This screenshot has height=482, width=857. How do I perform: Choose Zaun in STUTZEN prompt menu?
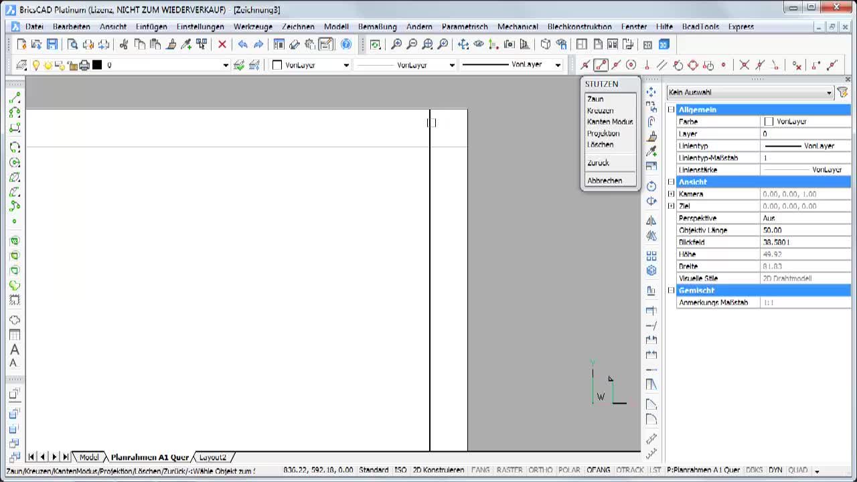click(595, 99)
